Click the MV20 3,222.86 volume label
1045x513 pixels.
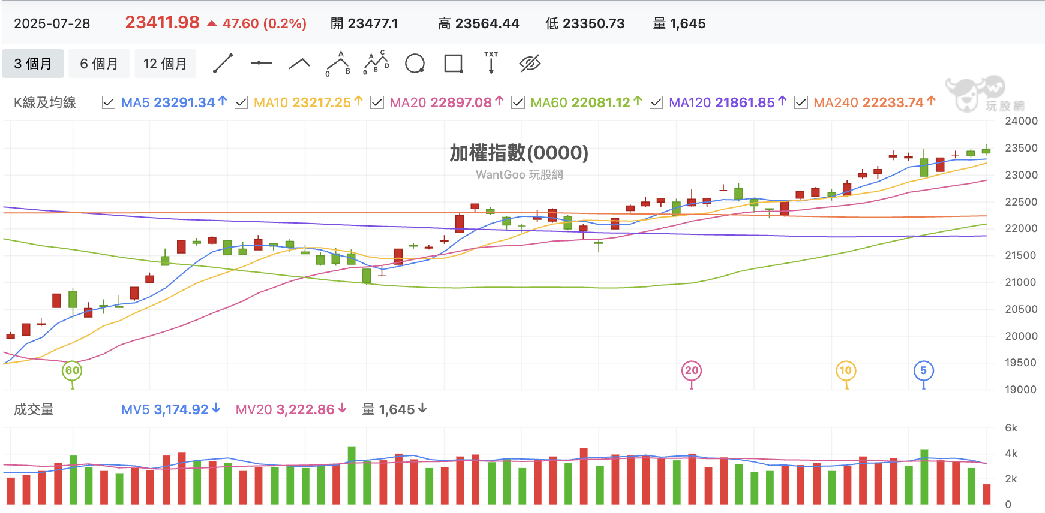tap(291, 409)
